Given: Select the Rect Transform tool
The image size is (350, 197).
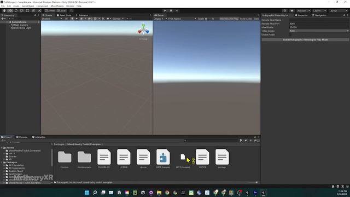Looking at the screenshot, I should pos(28,11).
